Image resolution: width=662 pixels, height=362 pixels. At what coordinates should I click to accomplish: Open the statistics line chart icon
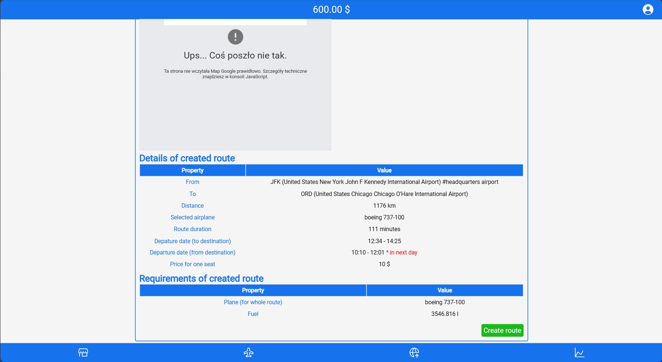[x=579, y=352]
